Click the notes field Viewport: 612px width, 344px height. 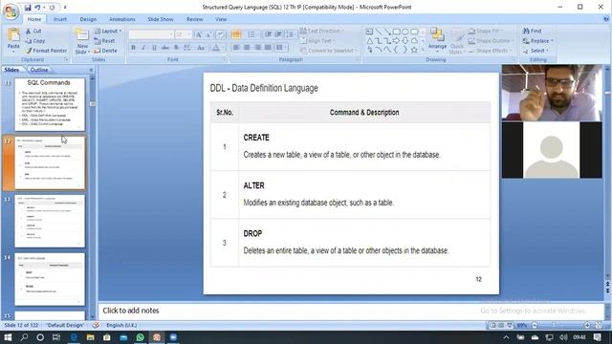[351, 311]
